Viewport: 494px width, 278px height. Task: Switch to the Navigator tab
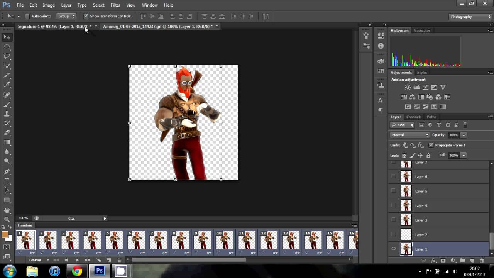coord(422,30)
